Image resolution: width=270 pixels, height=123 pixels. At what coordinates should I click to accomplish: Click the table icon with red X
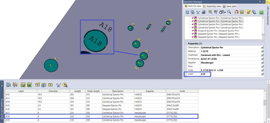29,85
